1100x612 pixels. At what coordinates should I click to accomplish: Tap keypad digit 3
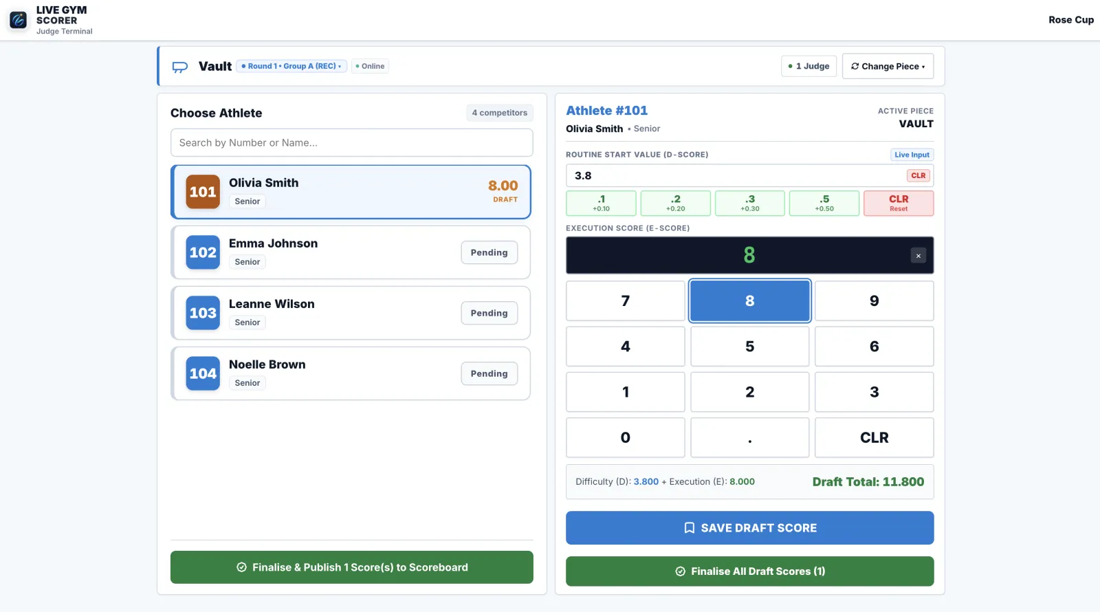(x=874, y=392)
